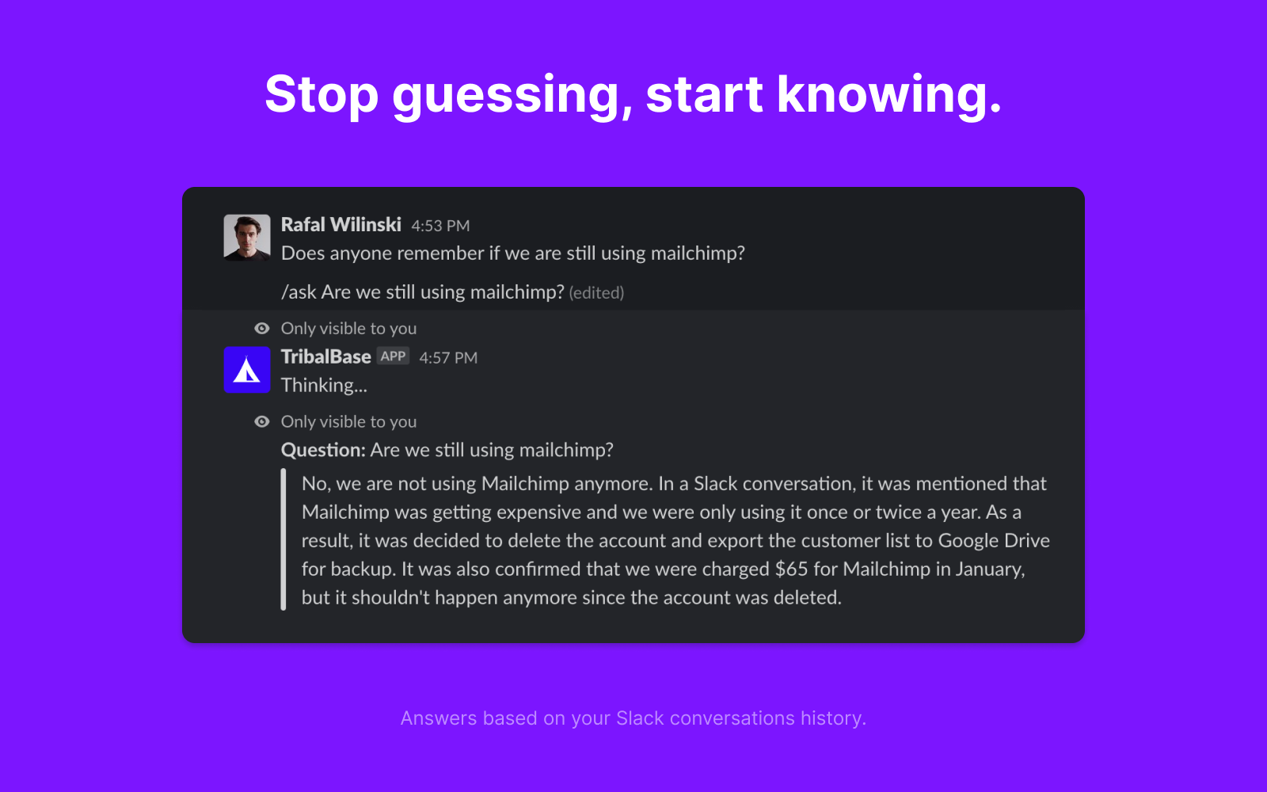Click the bold "Question:" line
Image resolution: width=1267 pixels, height=792 pixels.
[x=447, y=450]
